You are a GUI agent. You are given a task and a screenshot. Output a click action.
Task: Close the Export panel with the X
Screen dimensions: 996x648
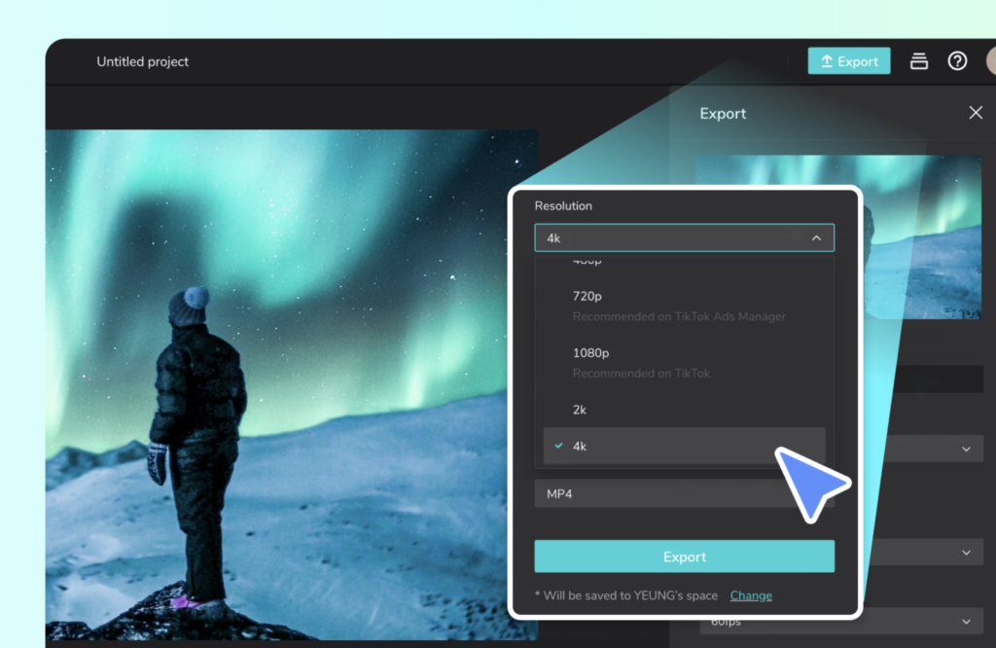976,113
